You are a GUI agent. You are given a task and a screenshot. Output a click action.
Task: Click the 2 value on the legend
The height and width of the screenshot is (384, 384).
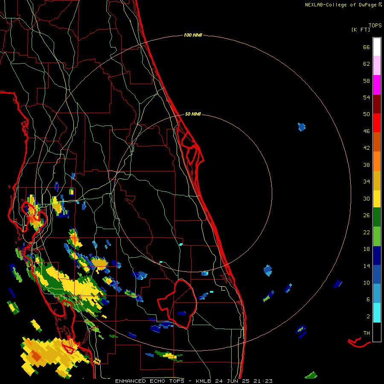368,317
